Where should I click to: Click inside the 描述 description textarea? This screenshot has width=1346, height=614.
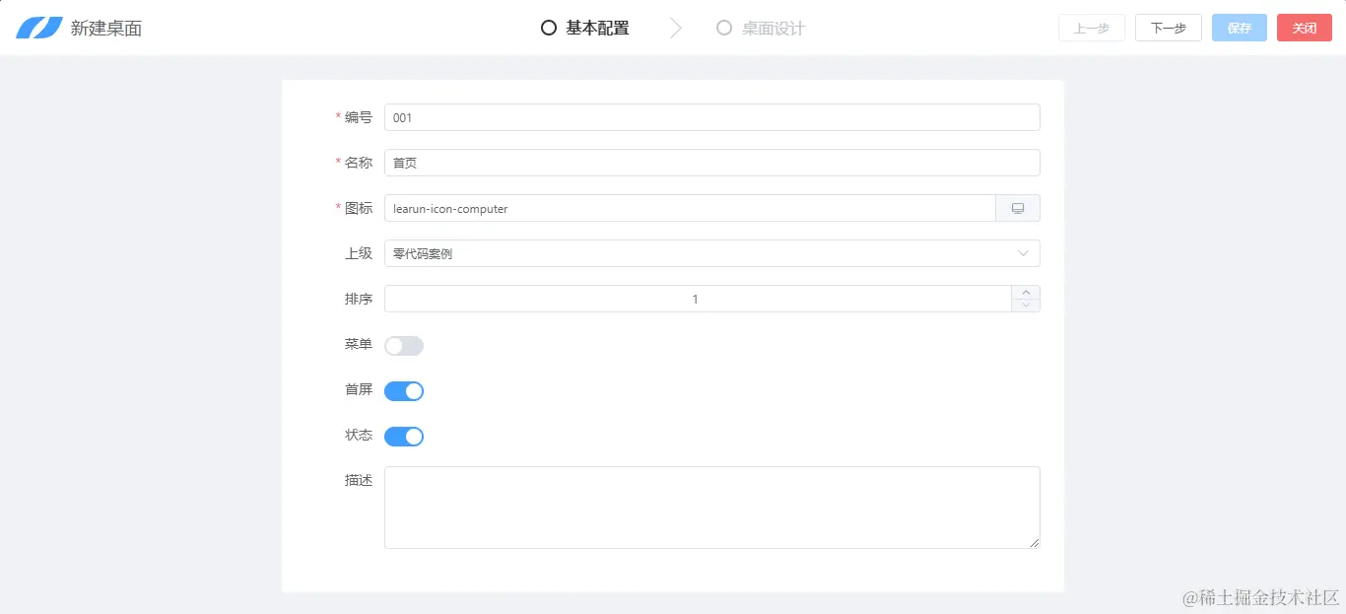click(711, 507)
